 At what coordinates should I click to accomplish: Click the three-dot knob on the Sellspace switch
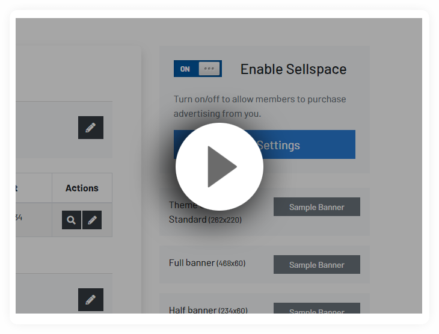pyautogui.click(x=209, y=69)
